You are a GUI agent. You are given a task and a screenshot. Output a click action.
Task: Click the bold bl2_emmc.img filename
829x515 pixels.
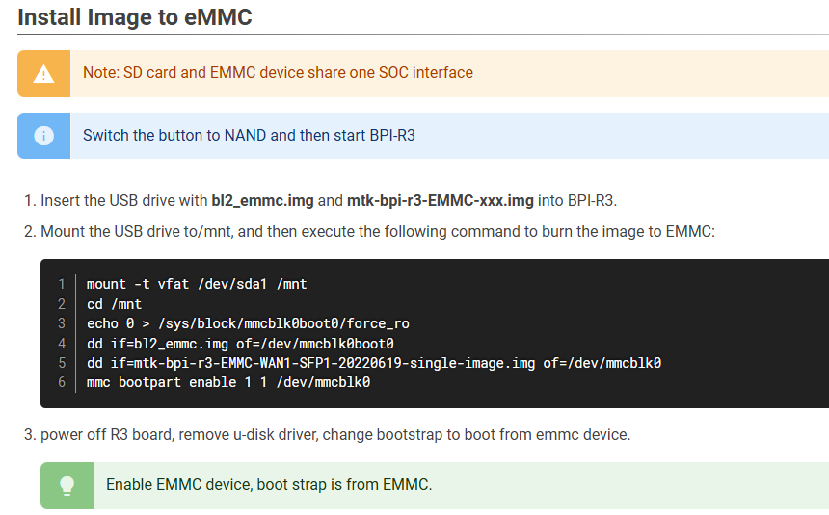click(262, 201)
